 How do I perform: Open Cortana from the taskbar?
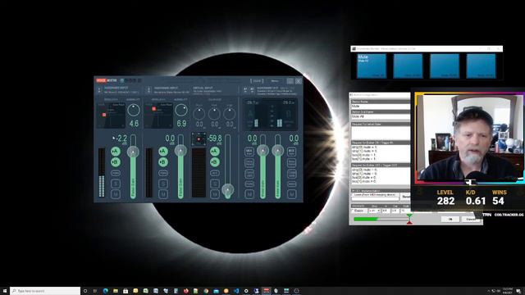click(x=85, y=291)
